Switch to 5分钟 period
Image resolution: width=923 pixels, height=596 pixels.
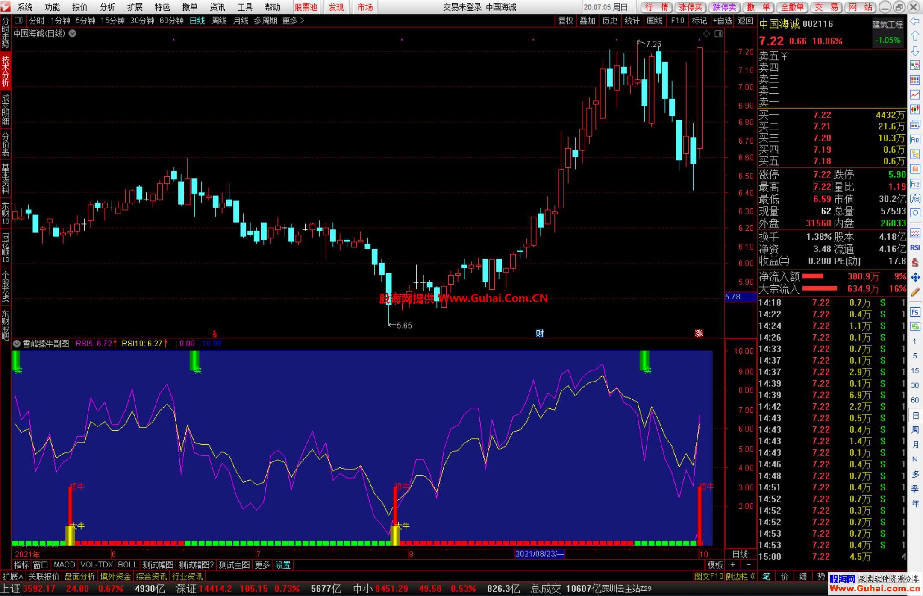[x=85, y=21]
